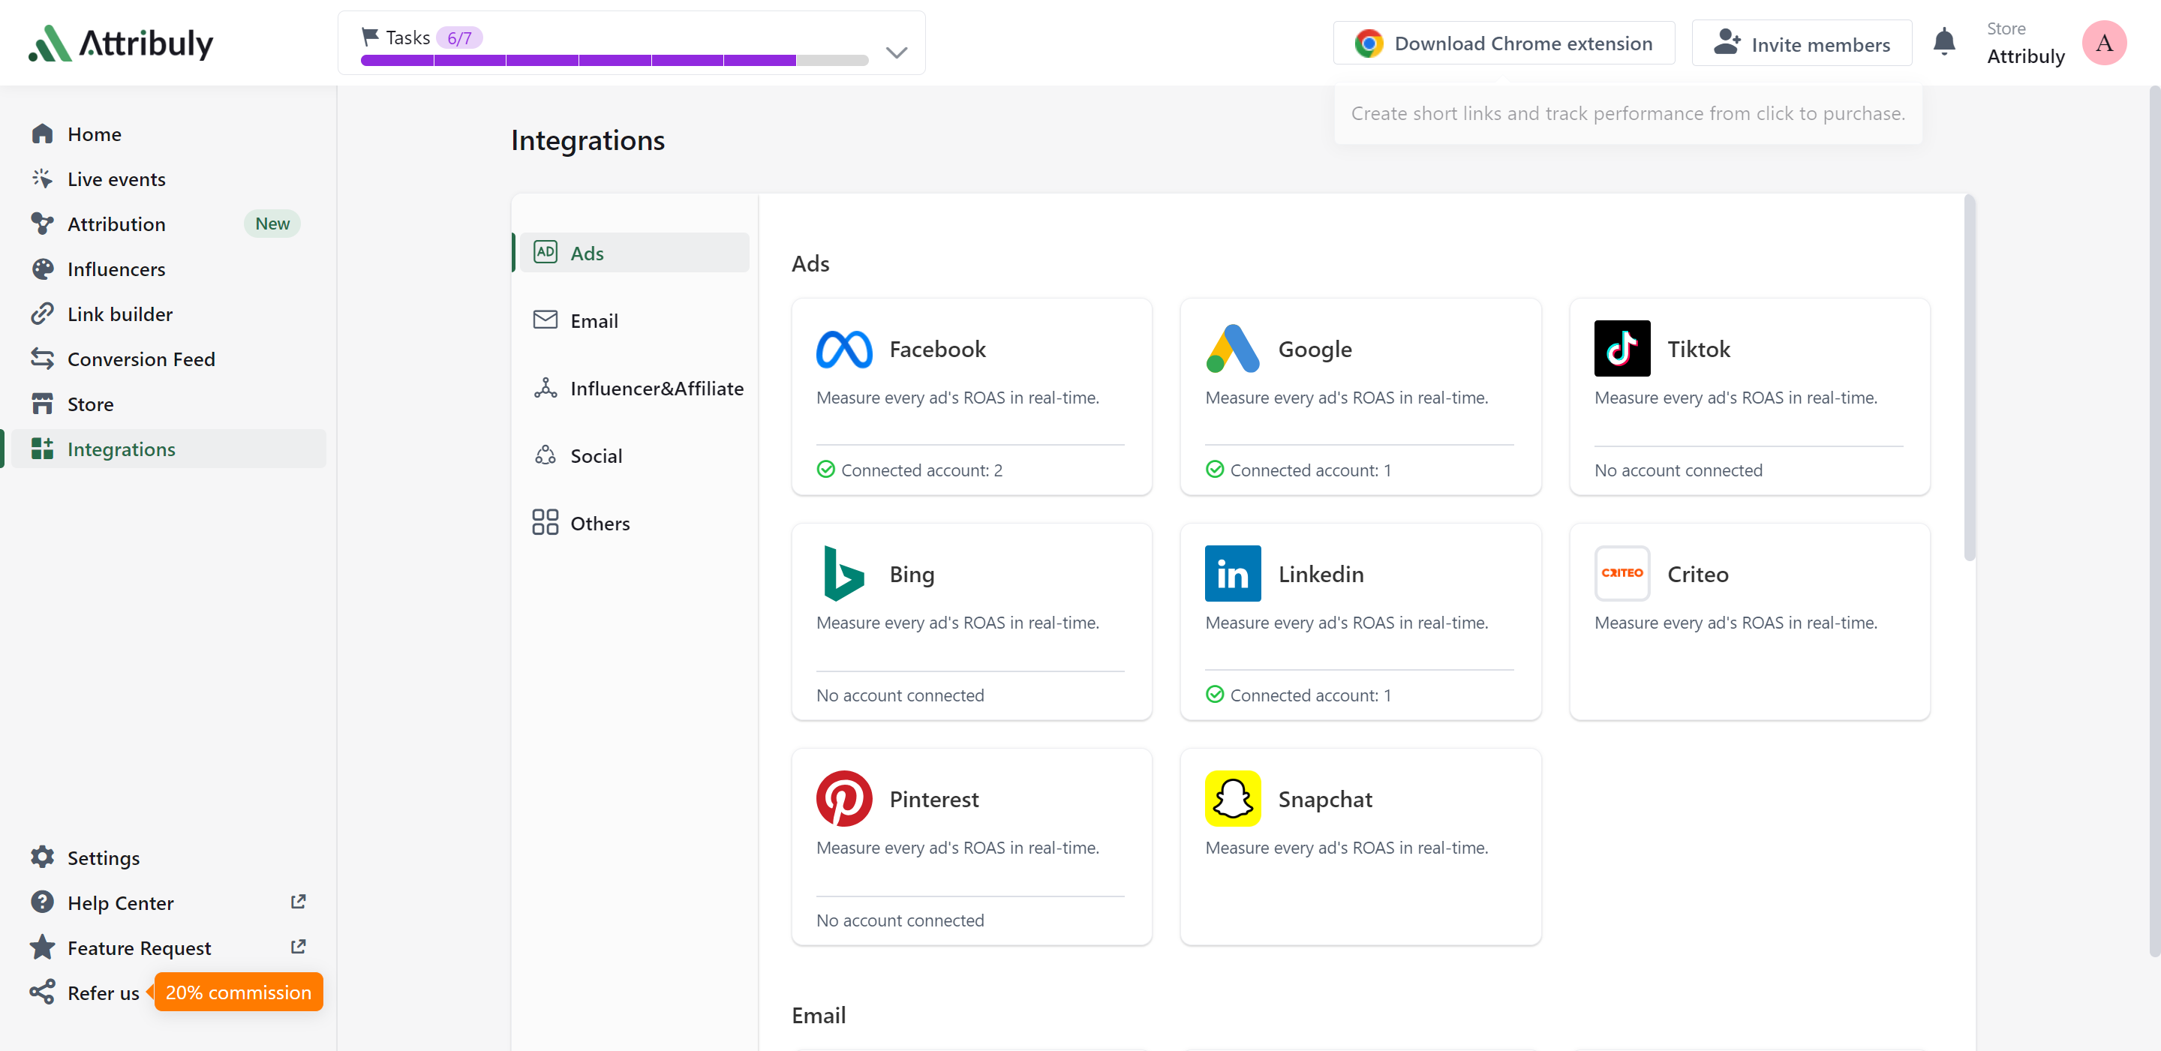Click the Integrations grid icon

42,449
